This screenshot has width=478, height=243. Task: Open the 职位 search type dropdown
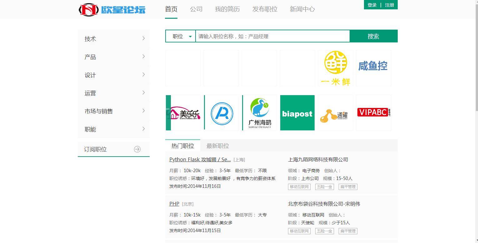tap(180, 36)
